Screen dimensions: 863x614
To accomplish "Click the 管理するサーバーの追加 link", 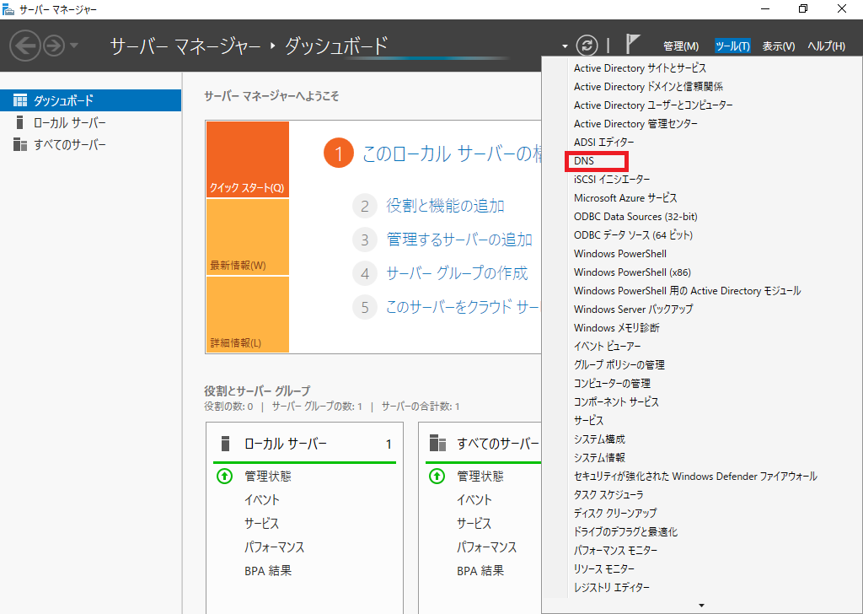I will pos(459,240).
